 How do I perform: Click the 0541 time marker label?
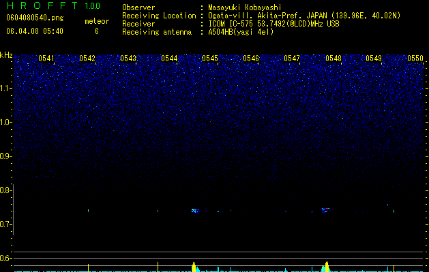pyautogui.click(x=46, y=58)
